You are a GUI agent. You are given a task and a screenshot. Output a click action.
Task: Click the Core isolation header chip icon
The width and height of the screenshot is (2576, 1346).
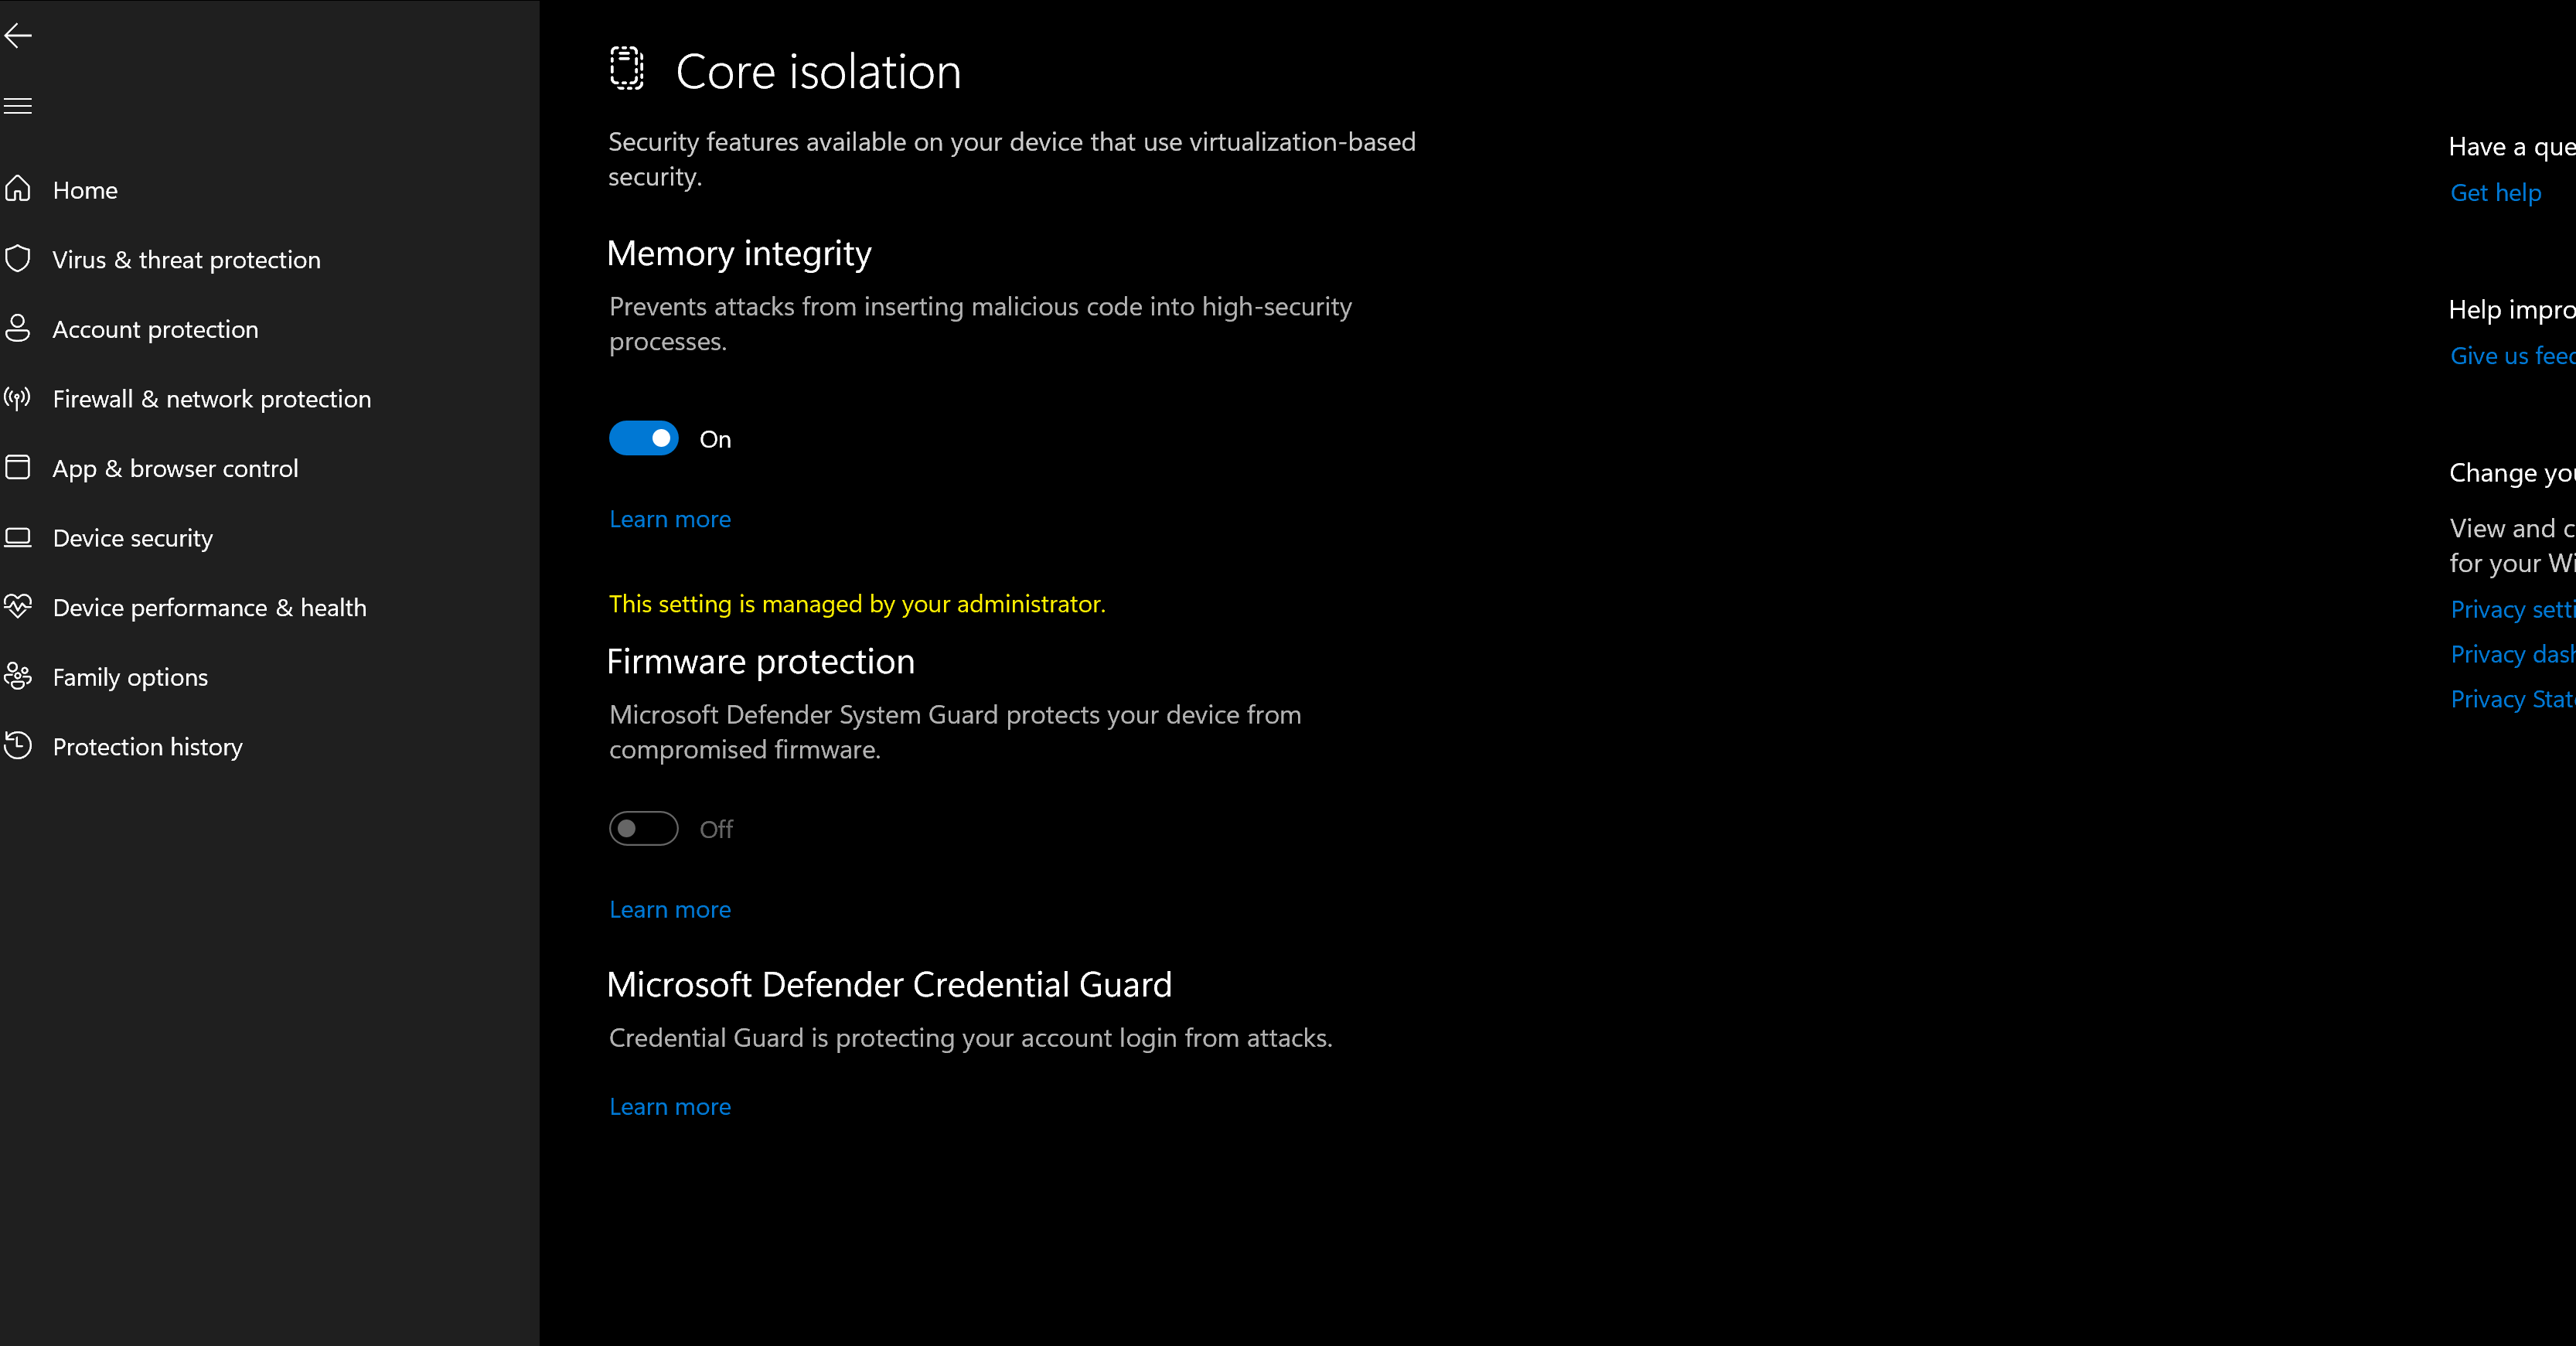coord(627,69)
